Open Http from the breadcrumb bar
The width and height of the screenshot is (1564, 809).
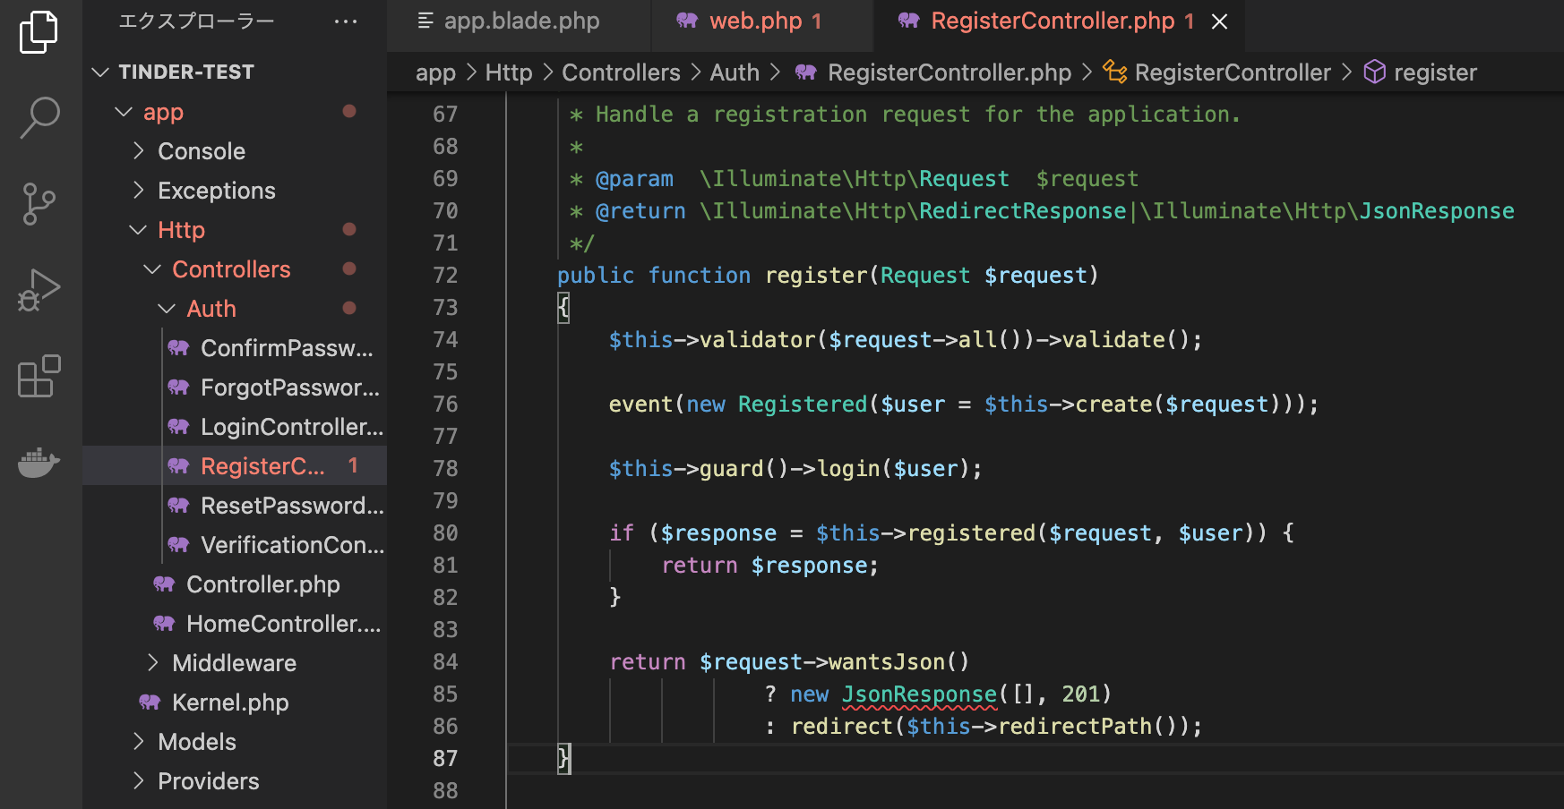(508, 72)
